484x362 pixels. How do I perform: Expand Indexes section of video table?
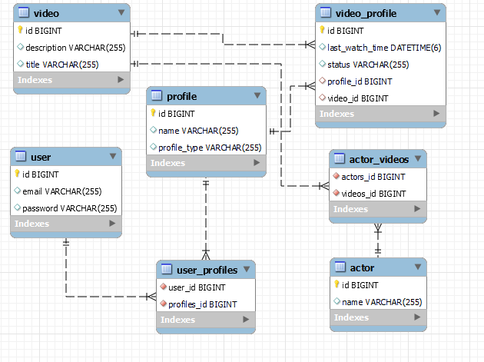[x=121, y=80]
